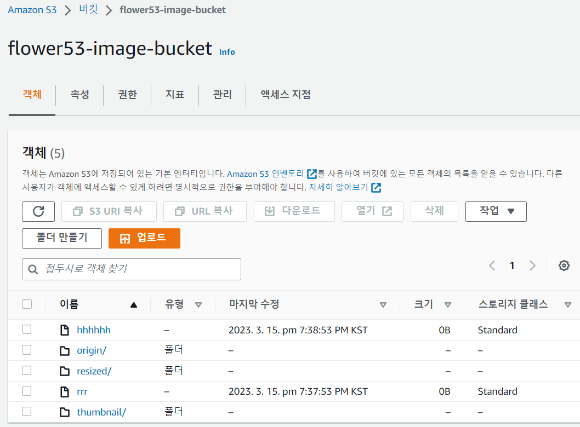The width and height of the screenshot is (580, 427).
Task: Open external link icon after 인벤토리
Action: point(312,174)
